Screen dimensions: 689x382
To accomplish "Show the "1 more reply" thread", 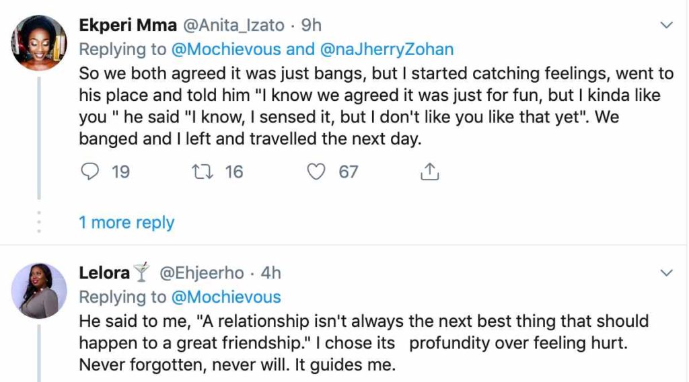I will [x=126, y=223].
